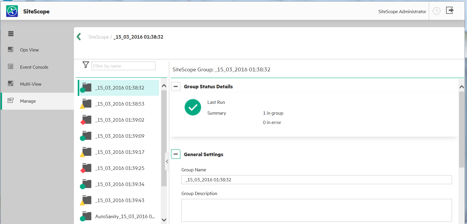The width and height of the screenshot is (467, 224).
Task: Click folder icon of _15_03_2016 01:39:43
Action: 86,200
